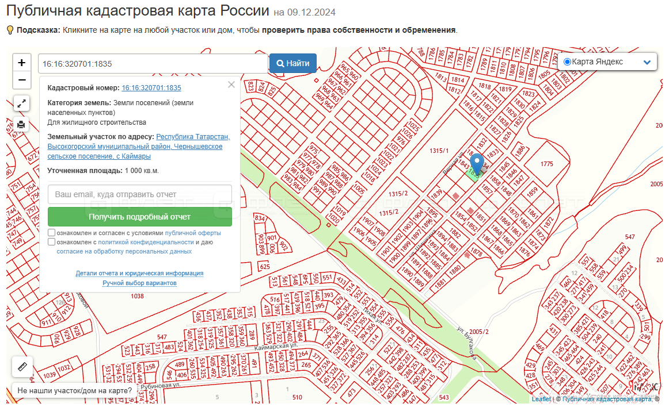
Task: Open cadastral number 16:16:320701:1835 link
Action: tap(151, 88)
